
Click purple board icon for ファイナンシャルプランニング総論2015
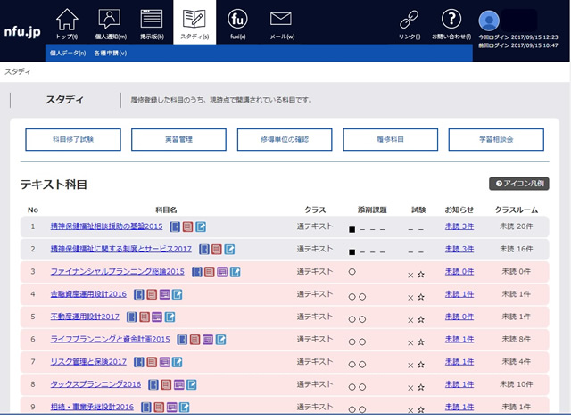[x=222, y=272]
